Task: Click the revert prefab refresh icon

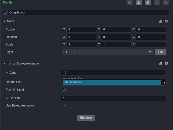Action: (157, 2)
